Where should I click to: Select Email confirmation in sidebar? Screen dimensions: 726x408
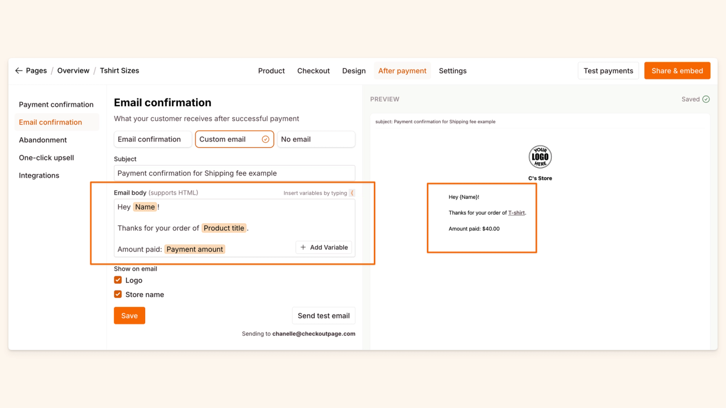[x=56, y=122]
